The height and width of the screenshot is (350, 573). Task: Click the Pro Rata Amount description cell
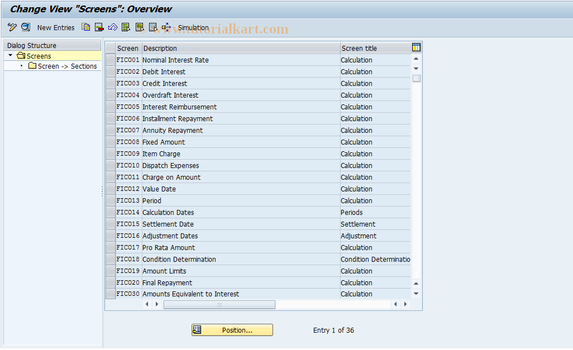coord(241,247)
